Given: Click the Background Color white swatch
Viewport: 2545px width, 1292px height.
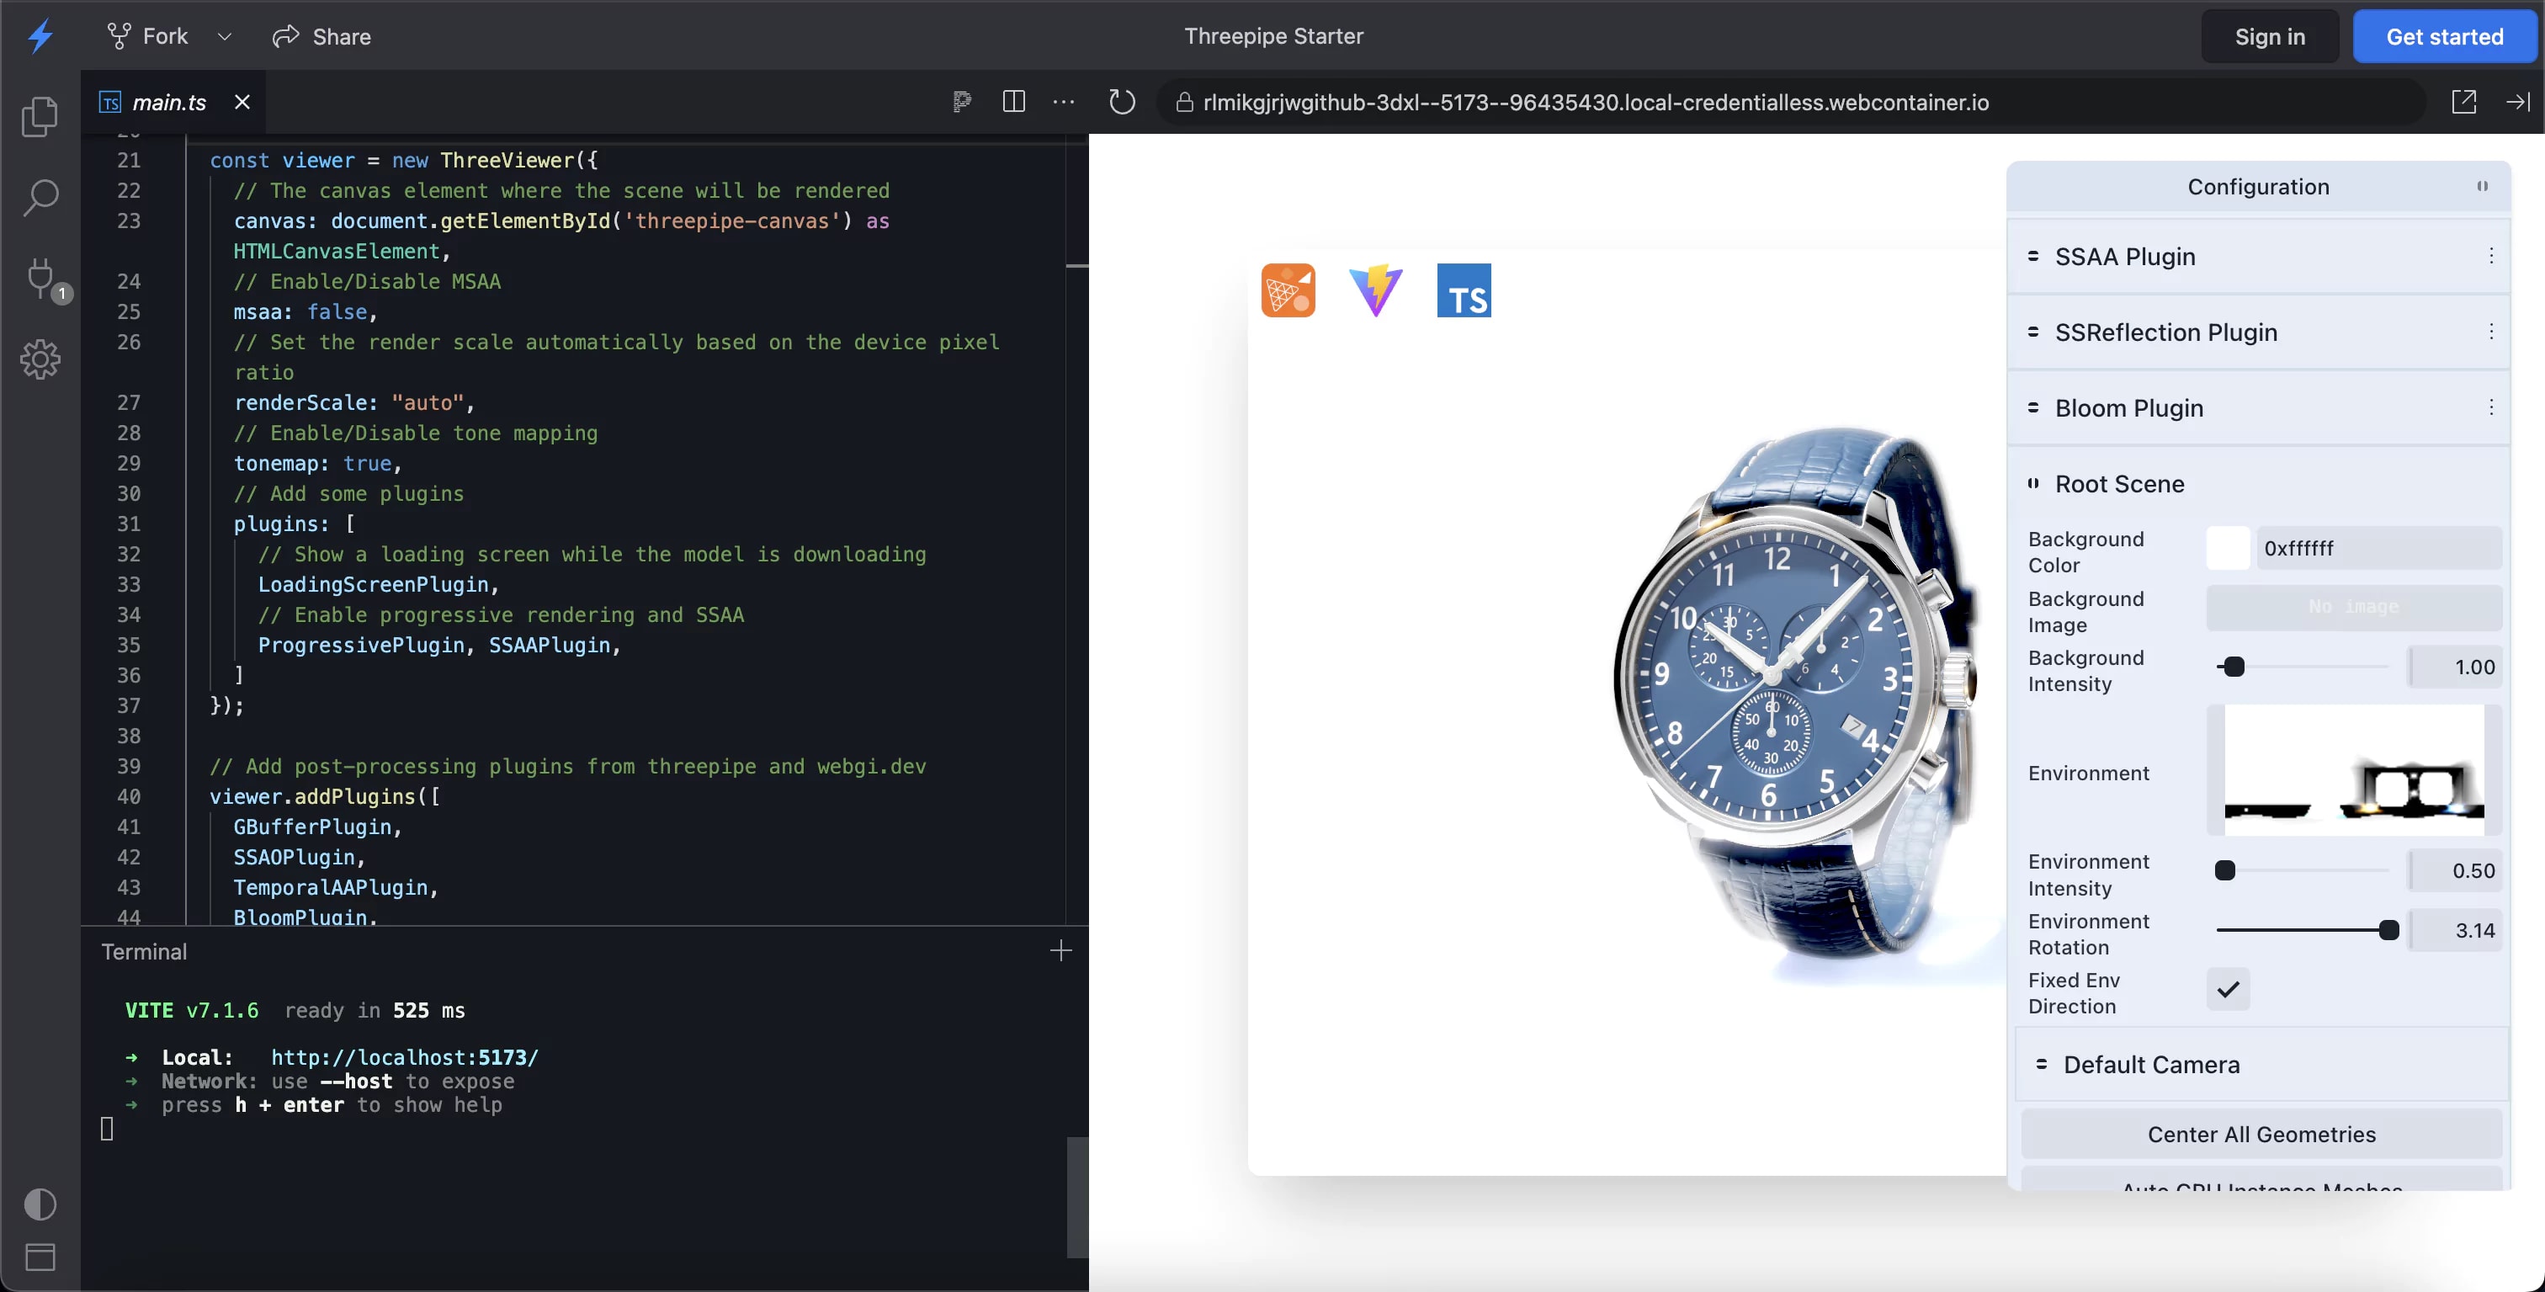Looking at the screenshot, I should (x=2228, y=548).
